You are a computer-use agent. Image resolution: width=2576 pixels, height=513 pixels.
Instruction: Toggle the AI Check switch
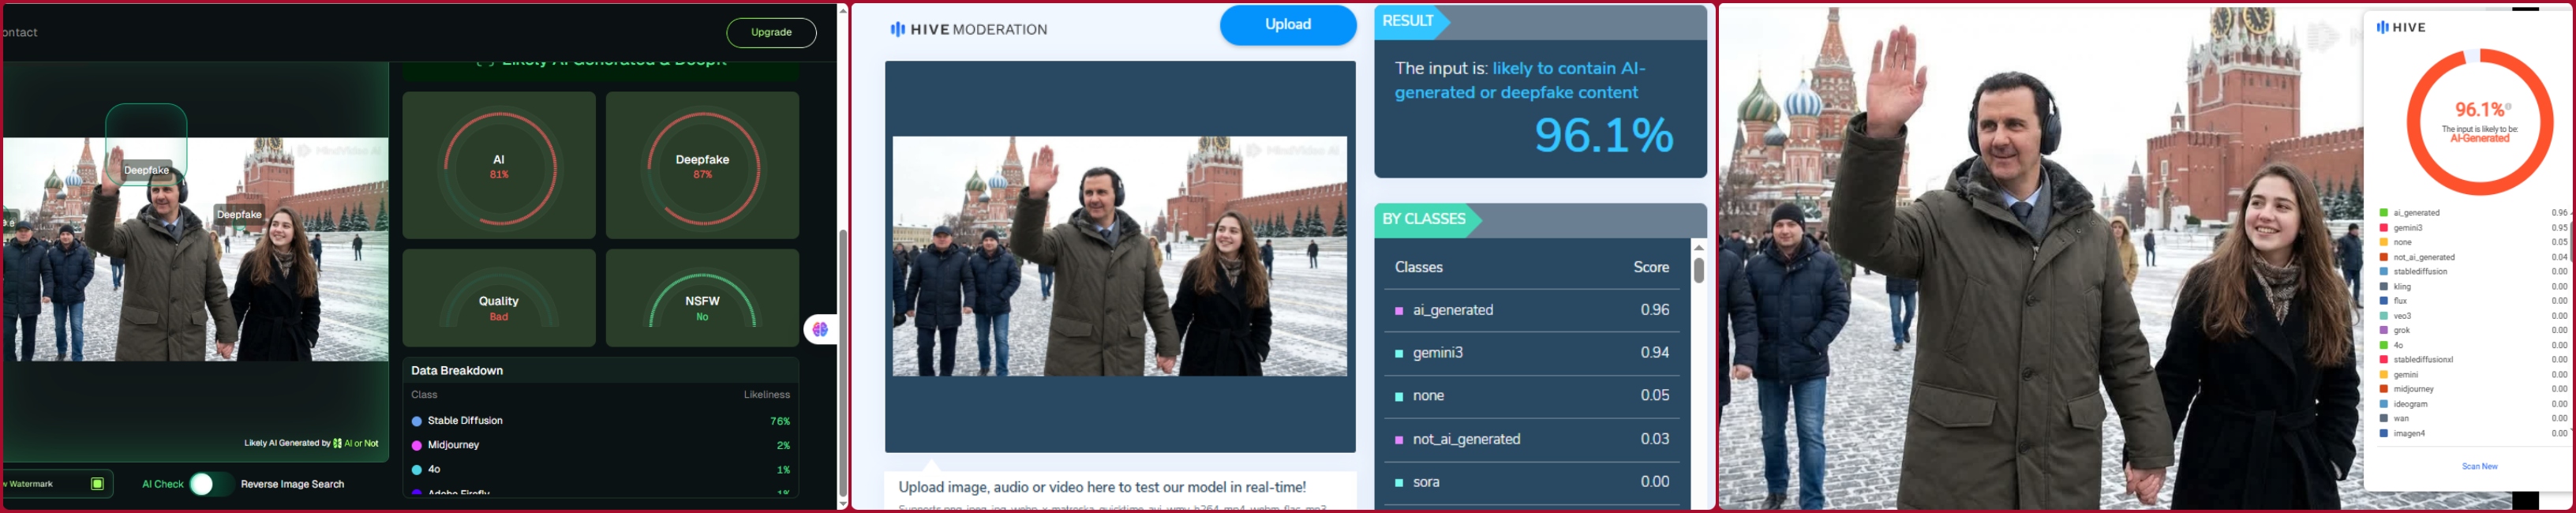(211, 484)
